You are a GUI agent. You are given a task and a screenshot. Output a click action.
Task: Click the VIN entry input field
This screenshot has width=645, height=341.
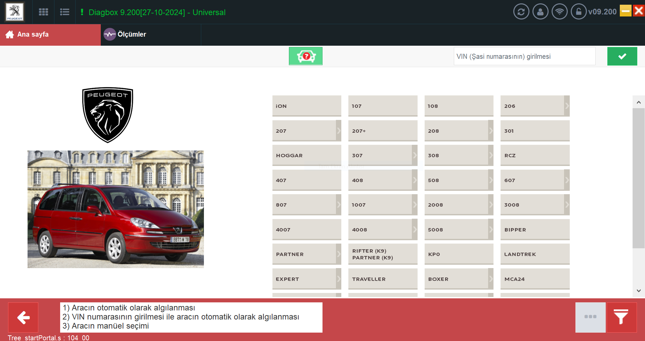point(524,56)
